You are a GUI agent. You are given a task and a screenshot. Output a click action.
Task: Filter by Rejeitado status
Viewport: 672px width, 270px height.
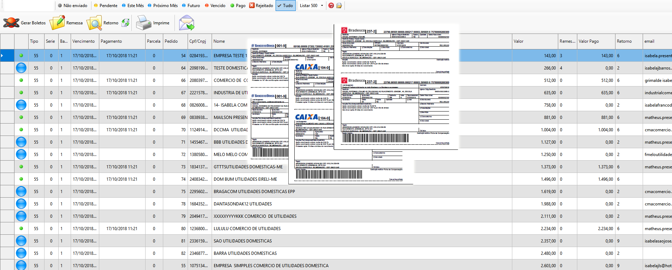tap(261, 6)
